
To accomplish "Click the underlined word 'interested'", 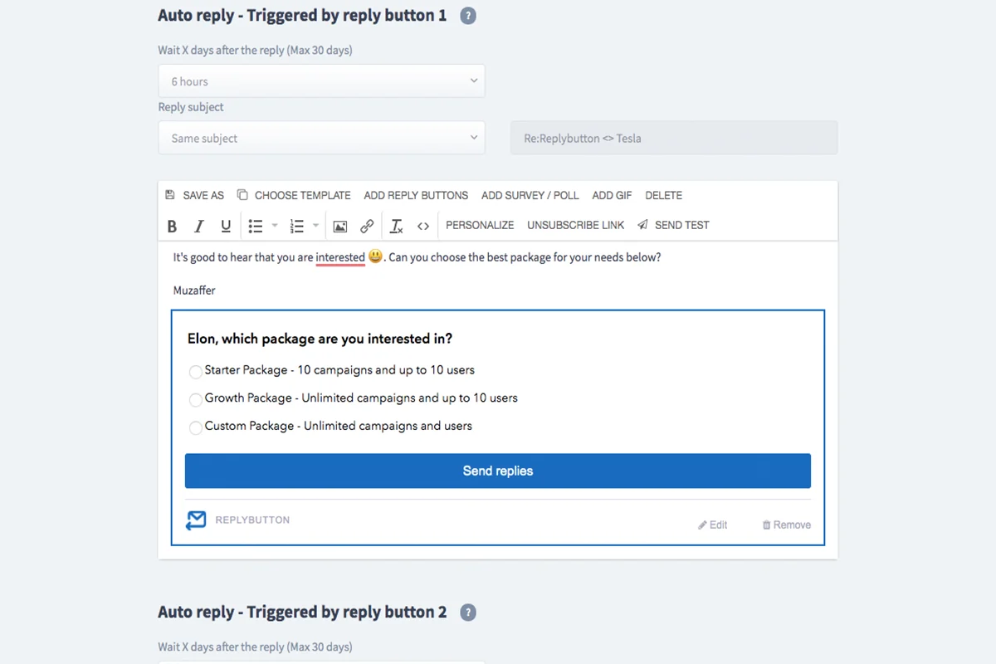I will pyautogui.click(x=340, y=257).
